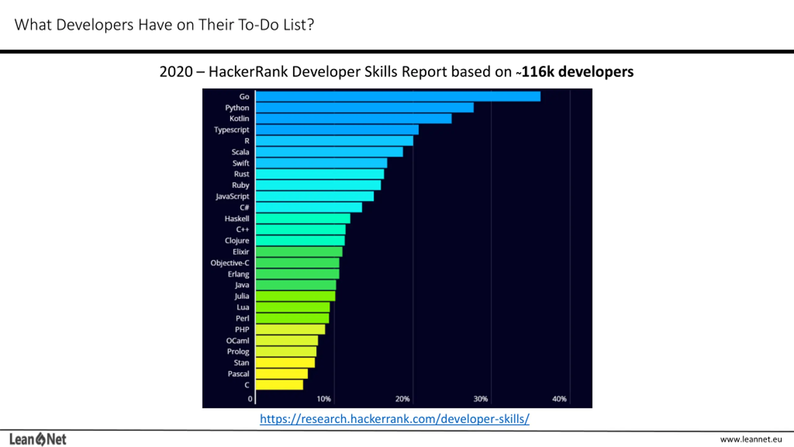The image size is (794, 447).
Task: Click the Kotlin bar in the chart
Action: (354, 119)
